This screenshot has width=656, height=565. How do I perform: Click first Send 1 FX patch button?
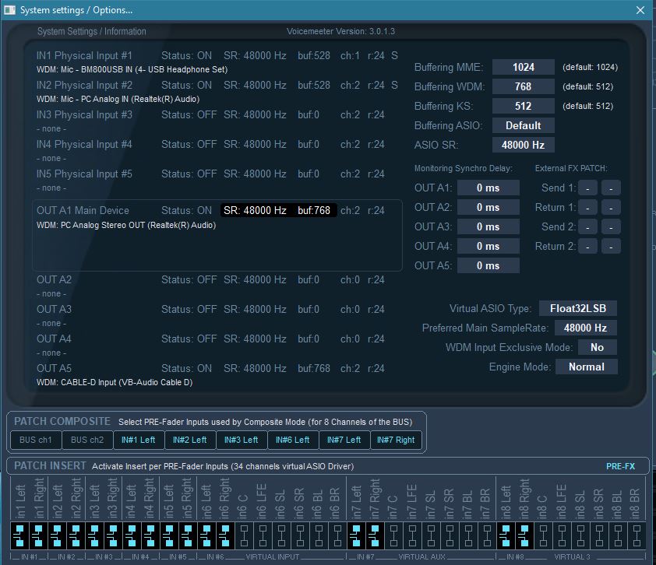tap(587, 188)
